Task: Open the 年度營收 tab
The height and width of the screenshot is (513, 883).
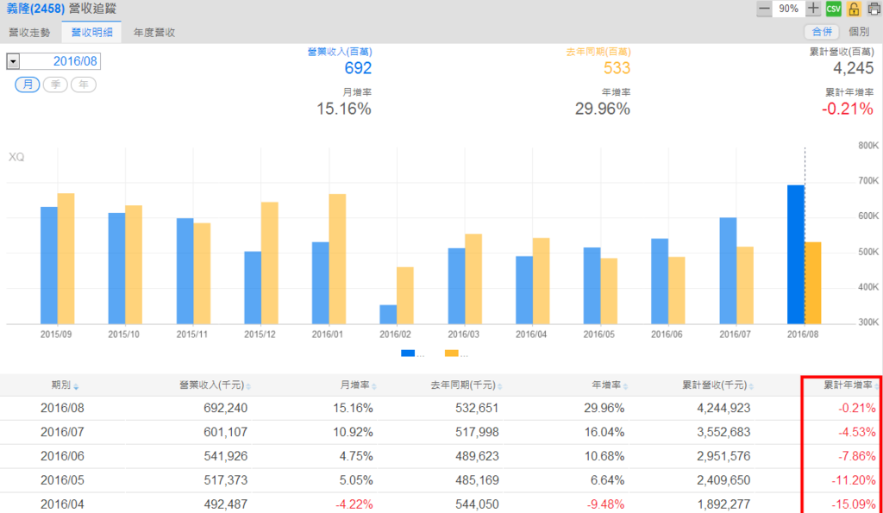Action: pyautogui.click(x=154, y=33)
